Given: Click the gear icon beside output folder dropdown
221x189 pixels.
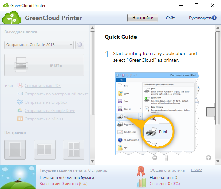Looking at the screenshot, I should tap(80, 45).
